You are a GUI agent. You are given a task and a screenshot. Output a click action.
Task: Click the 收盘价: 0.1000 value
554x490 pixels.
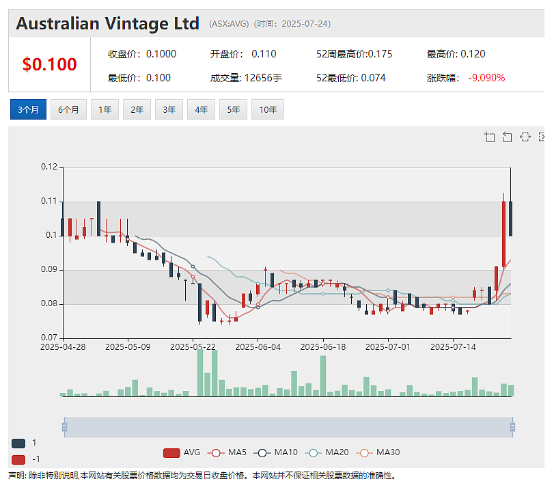click(142, 54)
